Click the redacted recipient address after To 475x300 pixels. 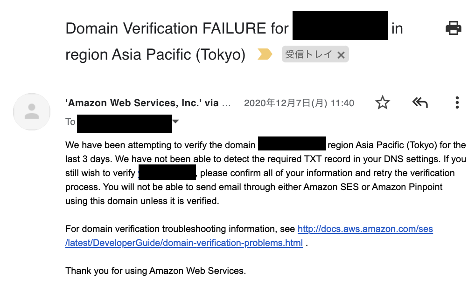(x=124, y=123)
